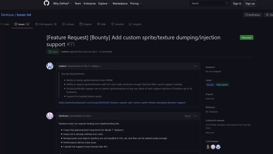273x154 pixels.
Task: Click the Sign up button
Action: pyautogui.click(x=250, y=3)
